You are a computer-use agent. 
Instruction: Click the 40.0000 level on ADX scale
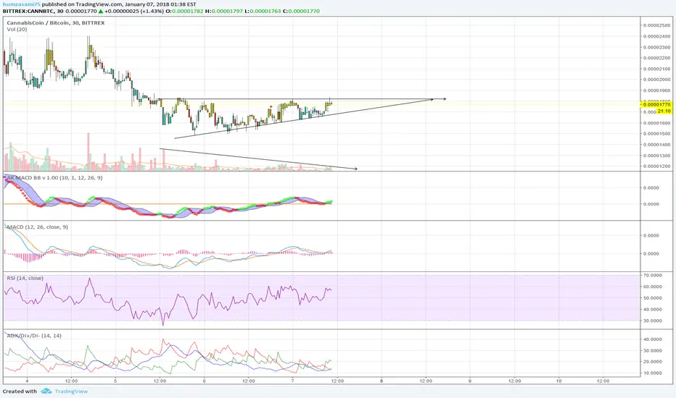coord(653,339)
